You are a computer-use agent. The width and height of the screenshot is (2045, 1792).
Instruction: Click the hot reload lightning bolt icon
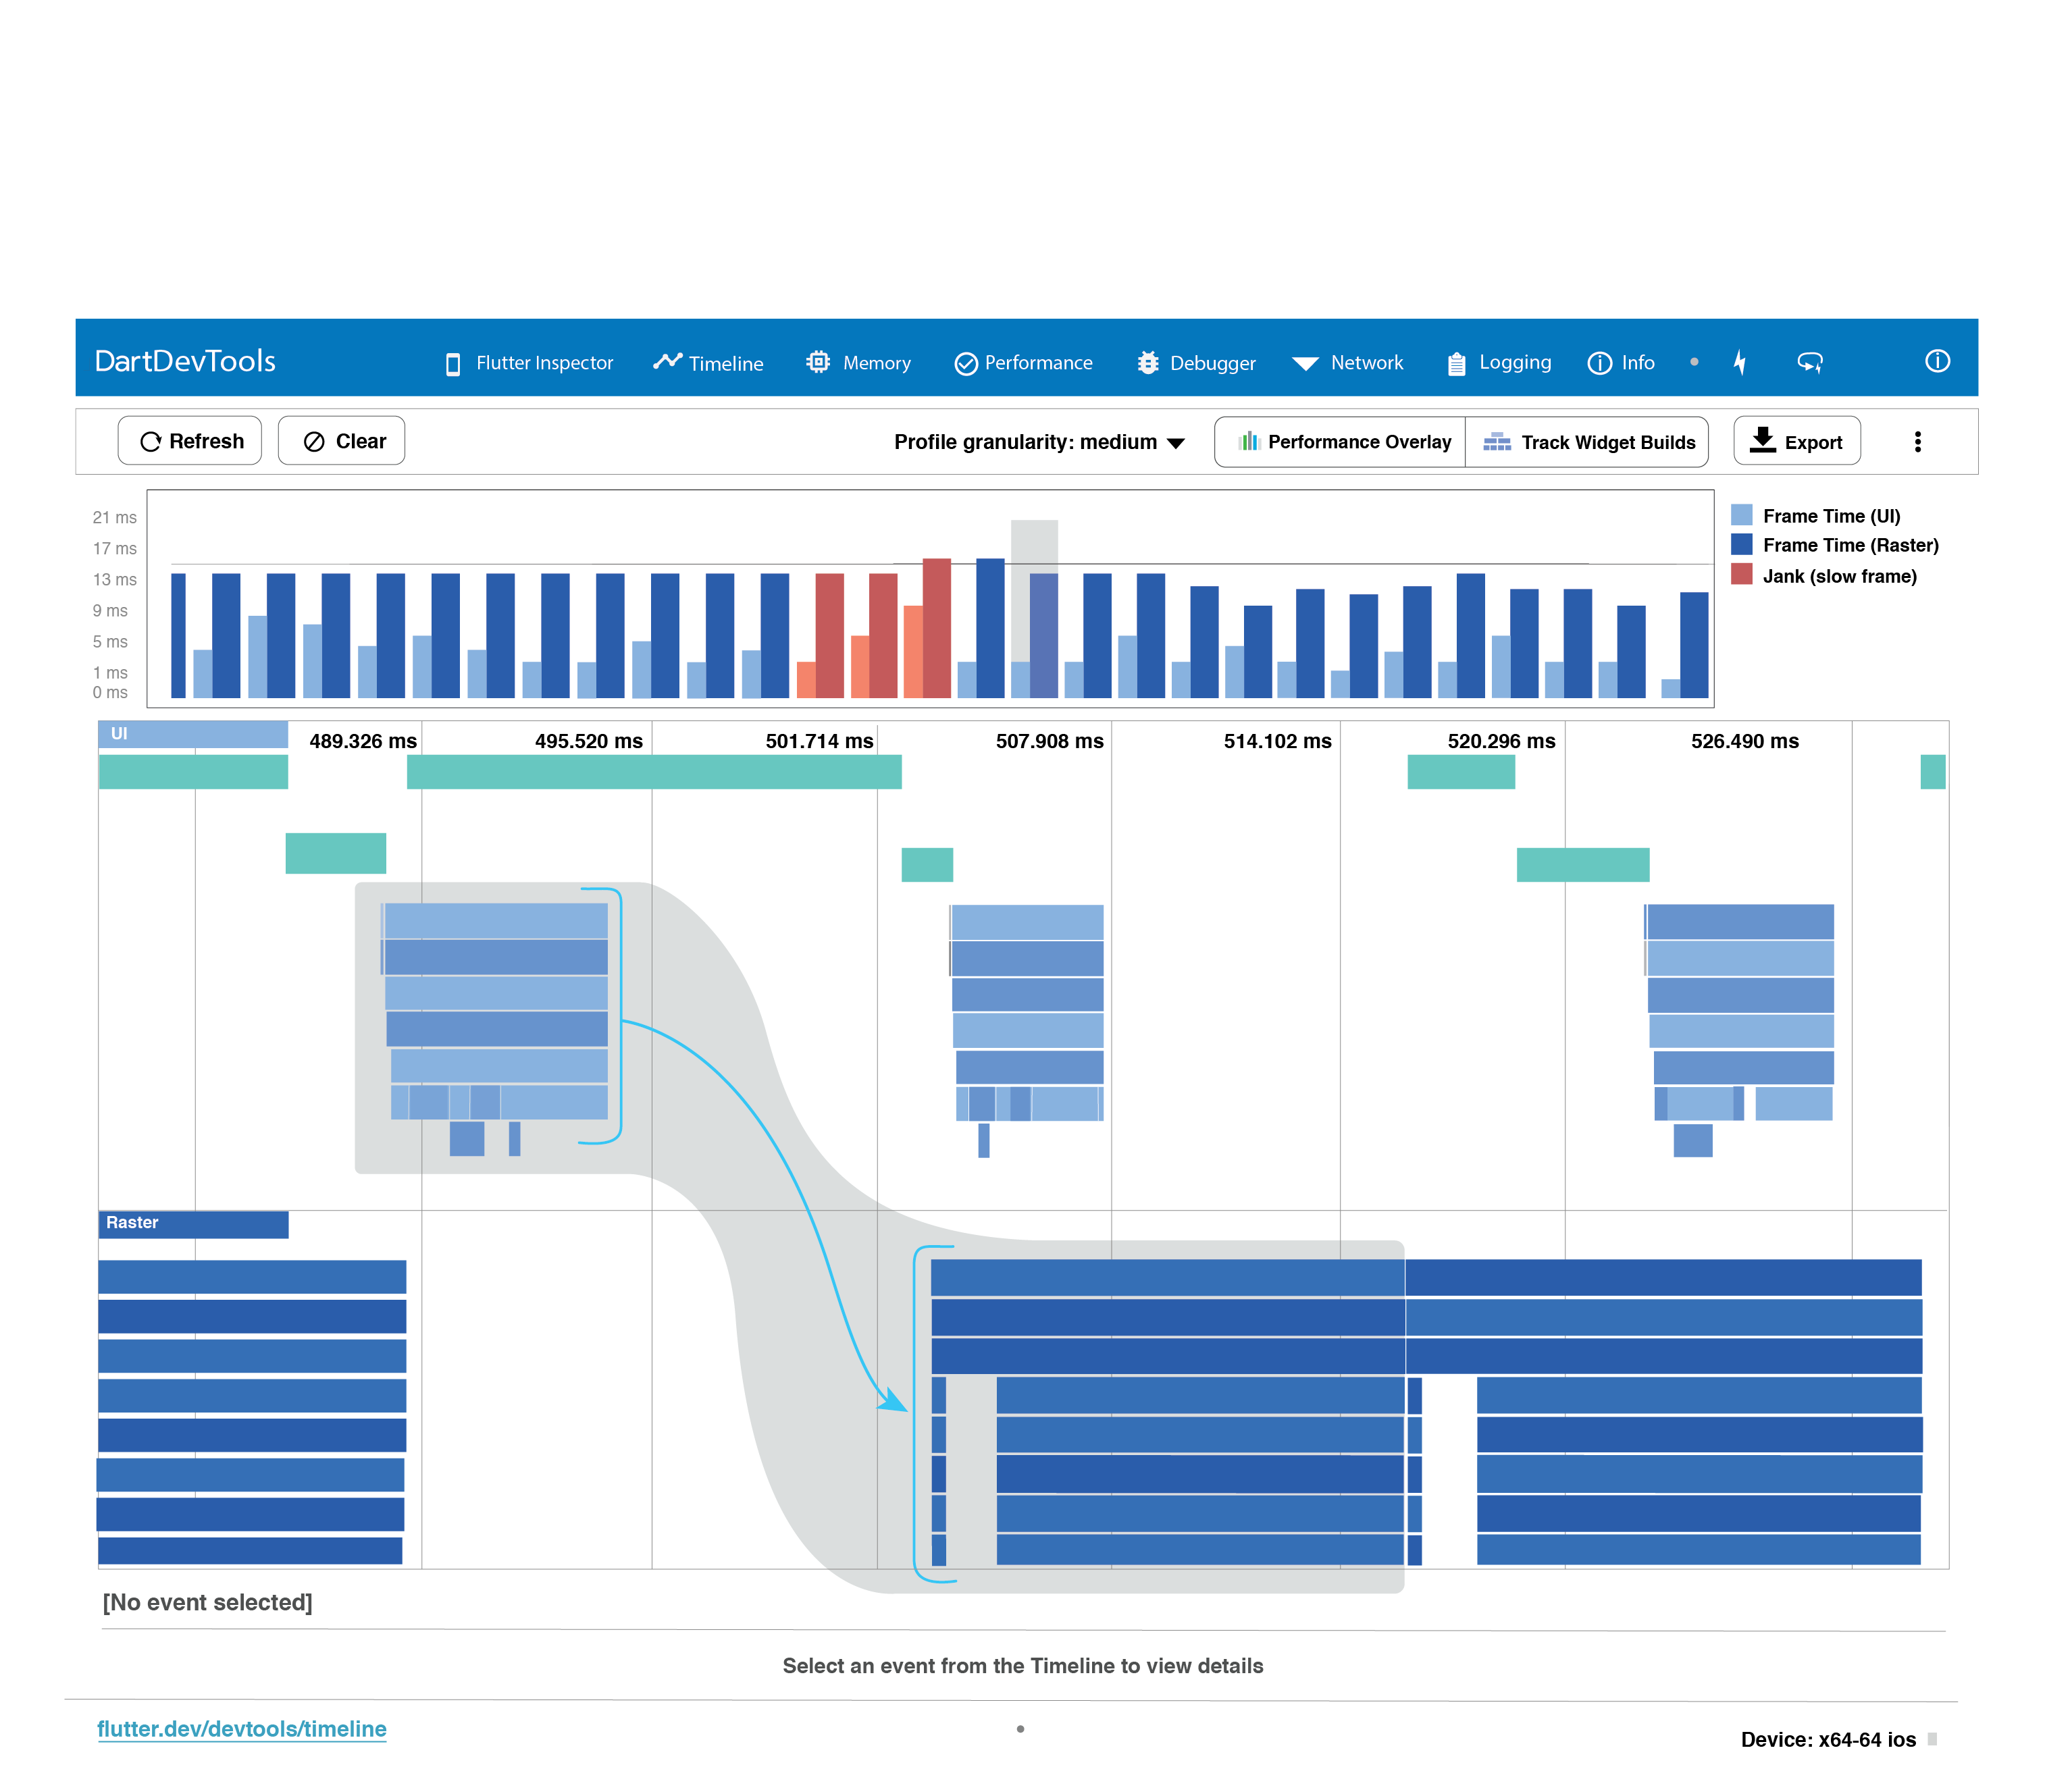click(1740, 362)
